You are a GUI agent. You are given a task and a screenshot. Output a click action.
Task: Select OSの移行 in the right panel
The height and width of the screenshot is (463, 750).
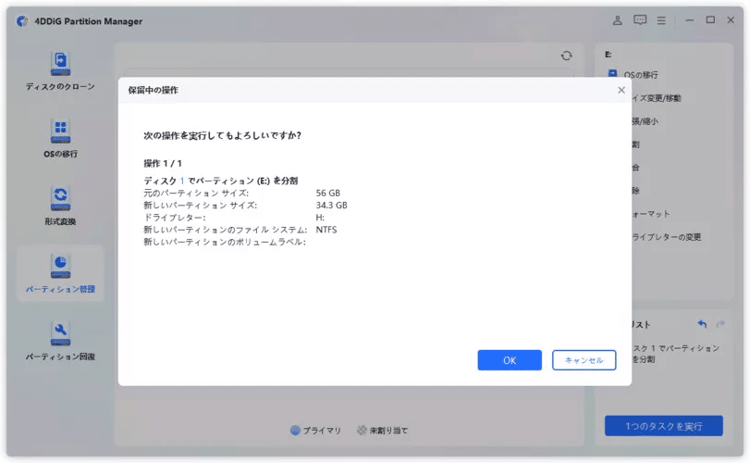[x=640, y=75]
